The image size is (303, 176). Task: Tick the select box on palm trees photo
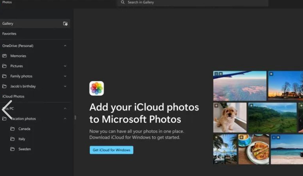(216, 137)
